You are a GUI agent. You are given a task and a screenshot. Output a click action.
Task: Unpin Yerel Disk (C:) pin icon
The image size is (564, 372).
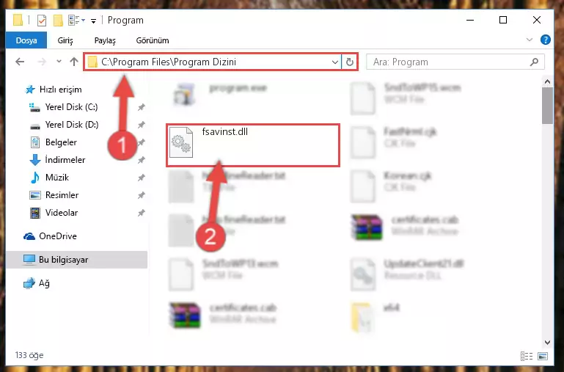[142, 107]
